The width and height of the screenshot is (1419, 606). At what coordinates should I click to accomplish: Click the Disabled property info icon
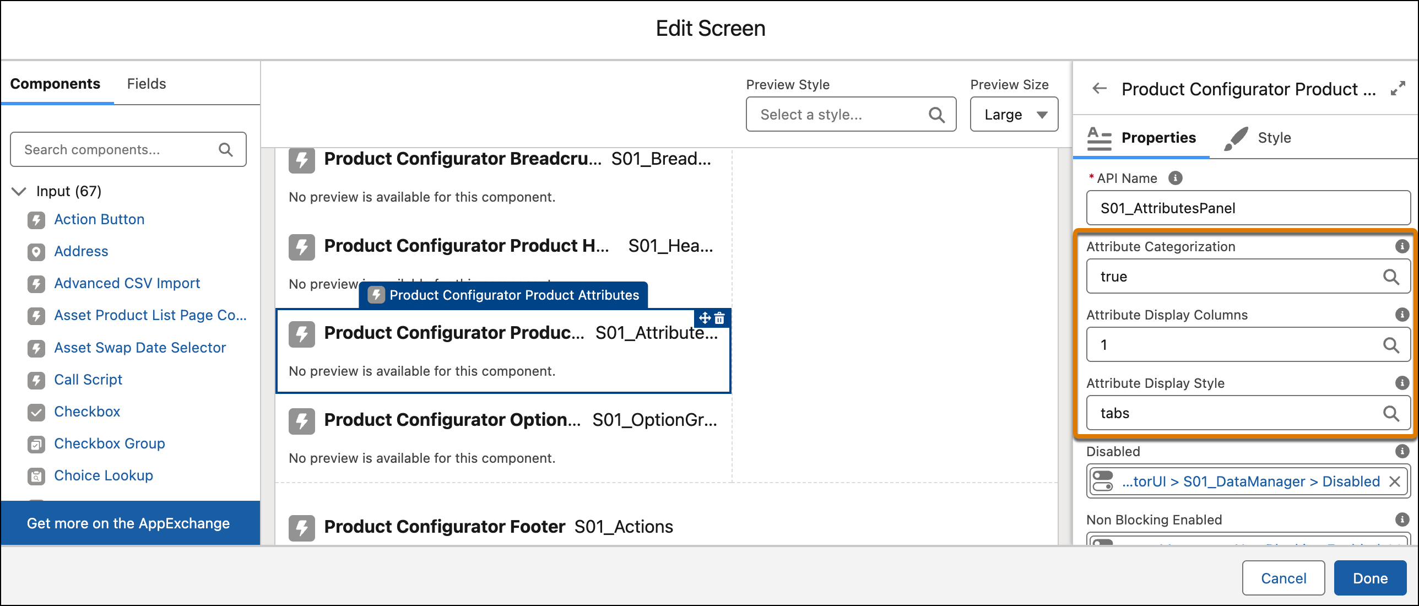[x=1402, y=451]
